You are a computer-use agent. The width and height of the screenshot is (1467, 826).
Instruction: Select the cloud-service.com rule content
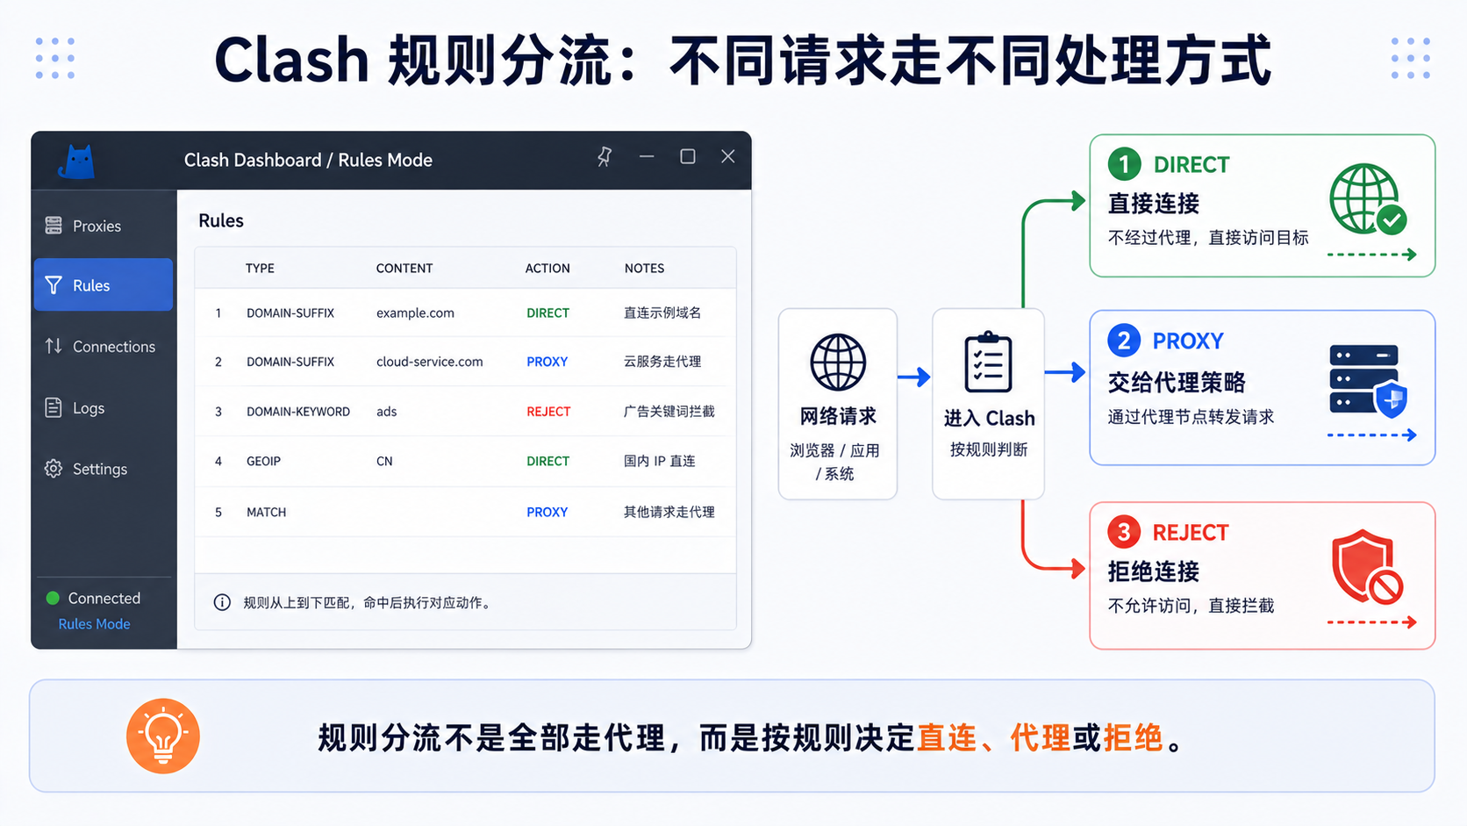(429, 362)
